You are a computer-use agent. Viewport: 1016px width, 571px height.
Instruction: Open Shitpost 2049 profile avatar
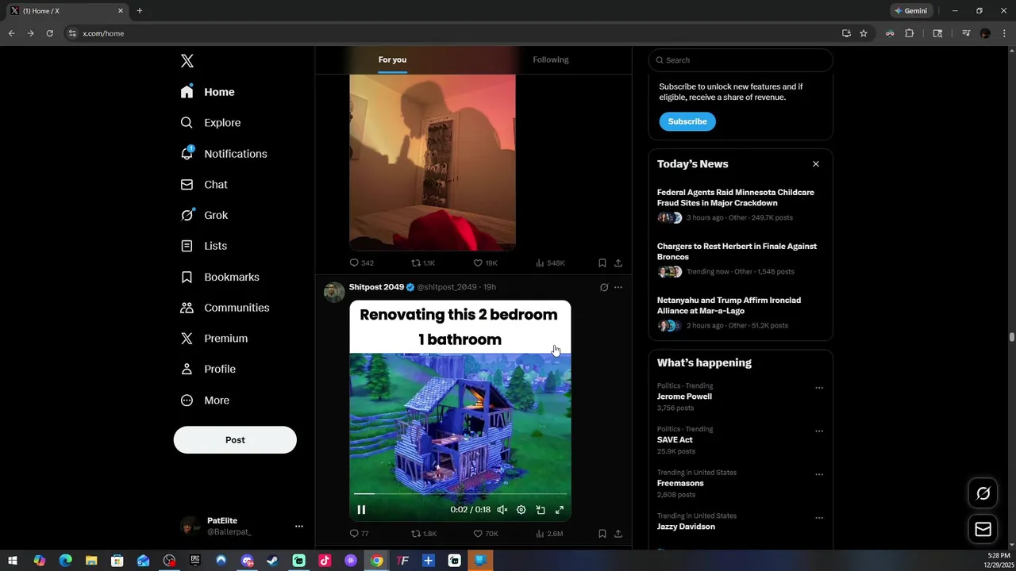tap(334, 292)
